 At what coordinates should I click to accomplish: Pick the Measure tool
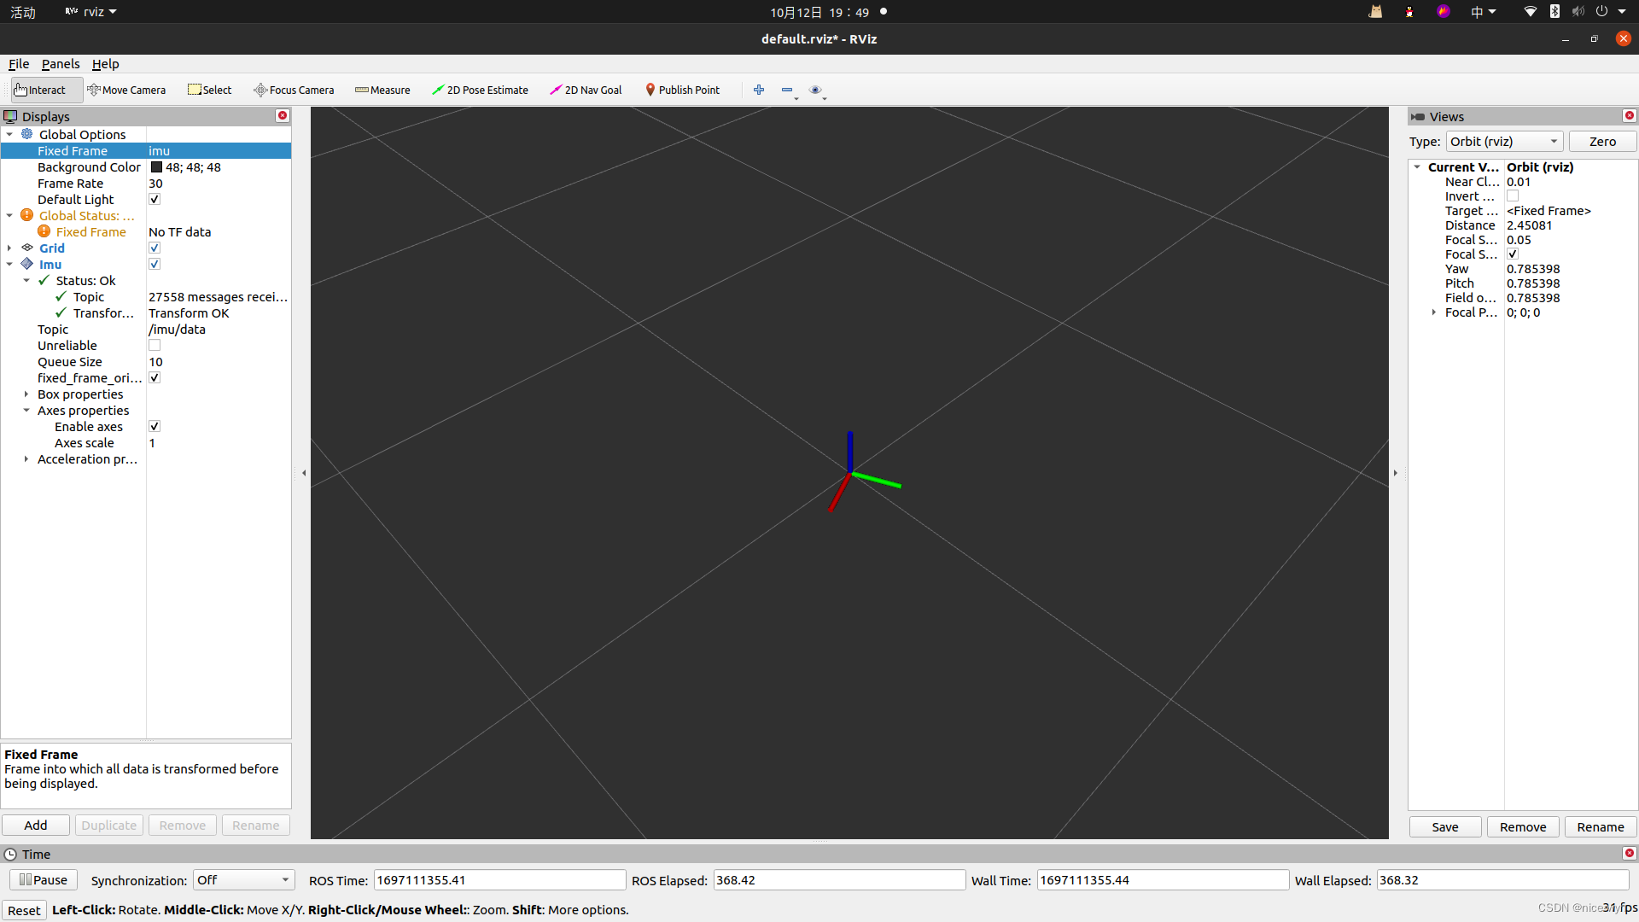[x=382, y=90]
